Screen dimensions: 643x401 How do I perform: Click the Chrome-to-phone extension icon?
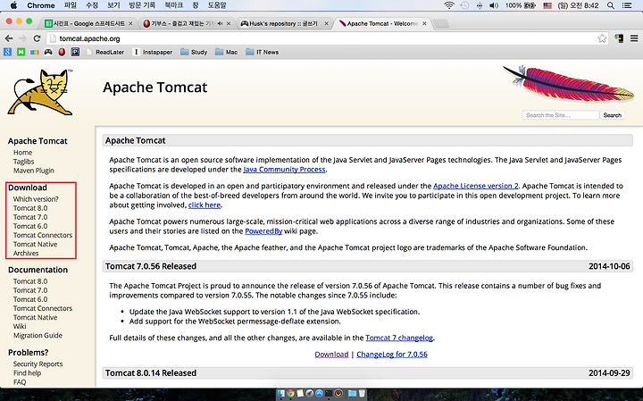click(x=619, y=38)
